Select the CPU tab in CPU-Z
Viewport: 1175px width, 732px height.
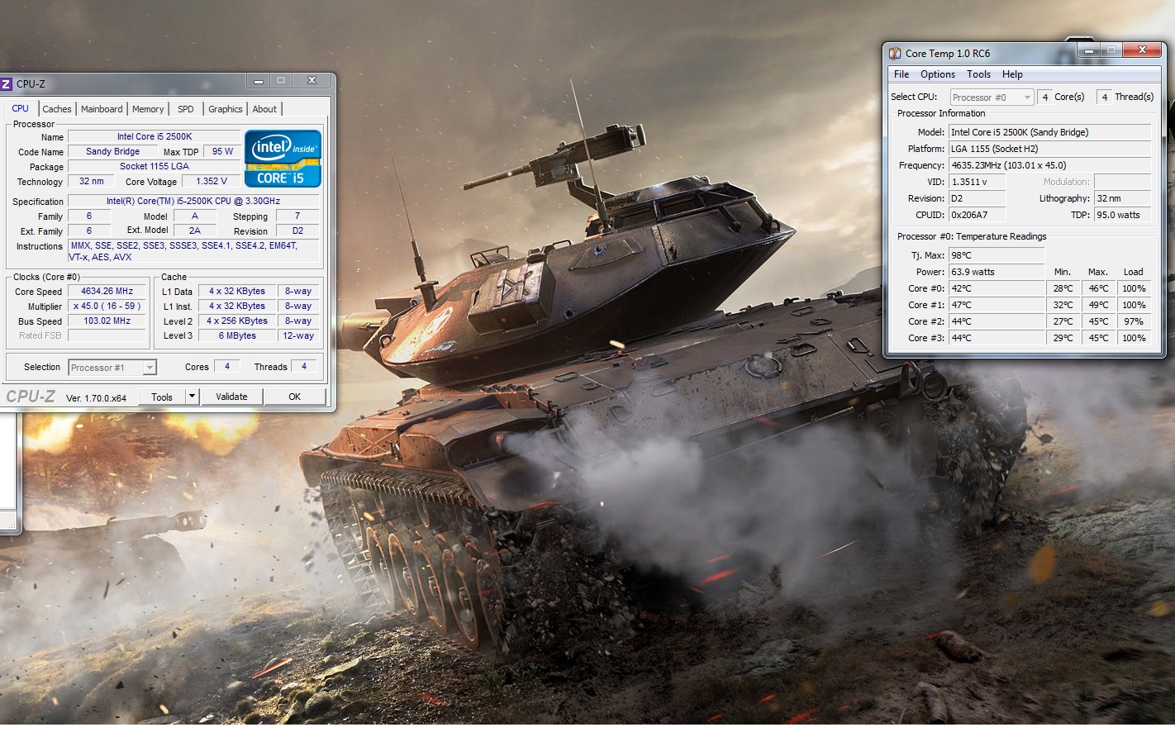pos(20,108)
